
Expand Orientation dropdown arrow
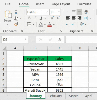tap(85, 24)
